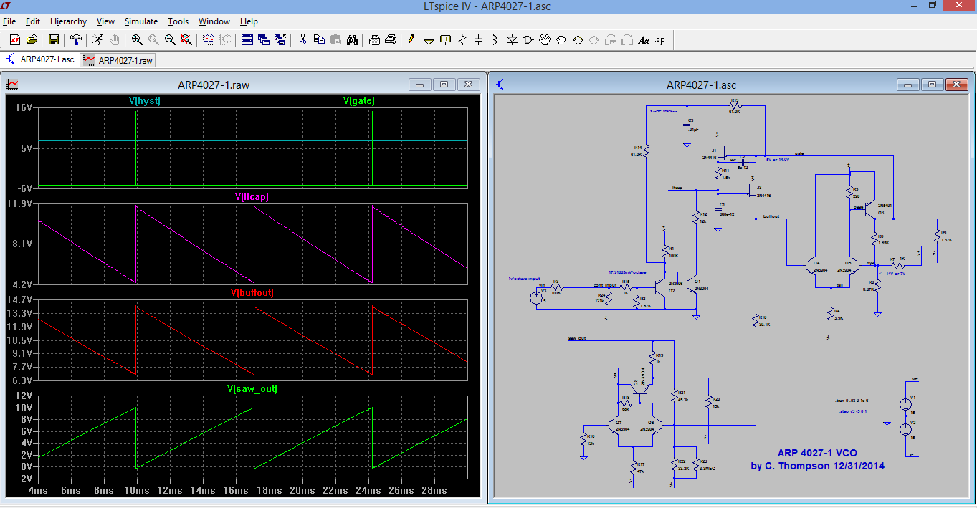The height and width of the screenshot is (508, 977).
Task: Click the Run simulation icon
Action: (97, 40)
